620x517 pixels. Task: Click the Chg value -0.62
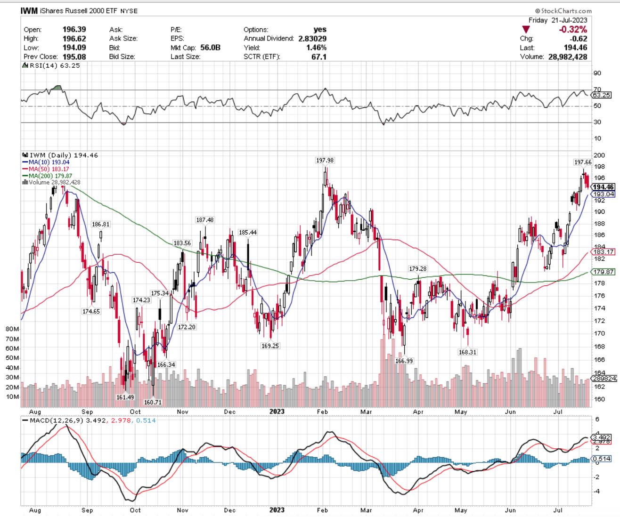click(578, 39)
